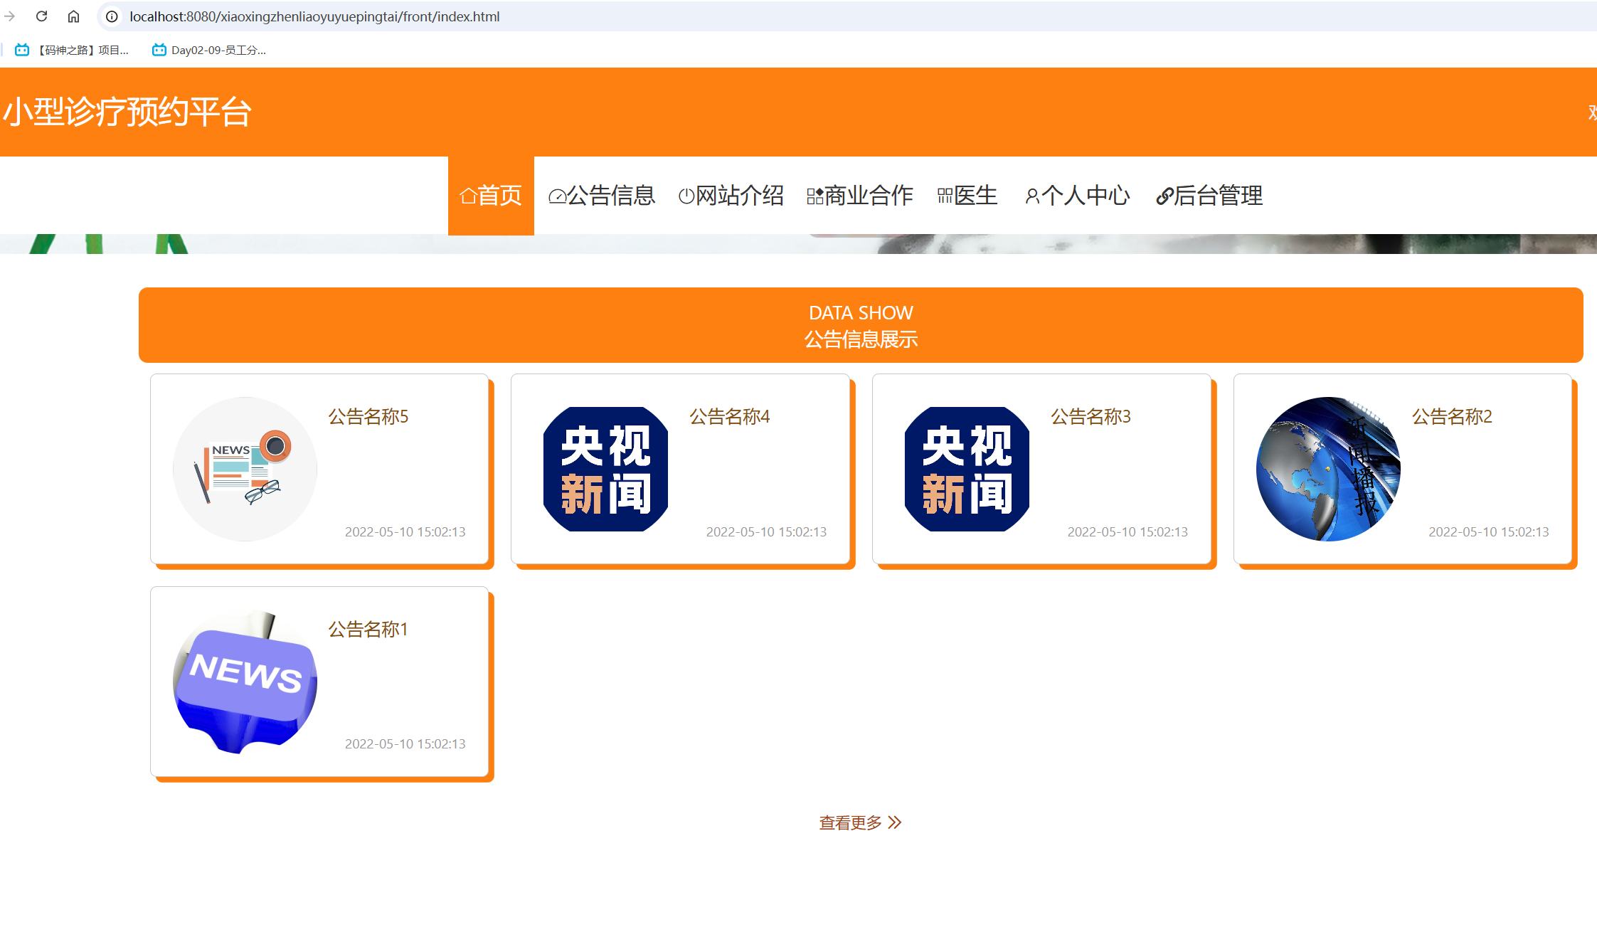Image resolution: width=1597 pixels, height=932 pixels.
Task: Open the Day02-09-员工分 bookmark
Action: click(210, 50)
